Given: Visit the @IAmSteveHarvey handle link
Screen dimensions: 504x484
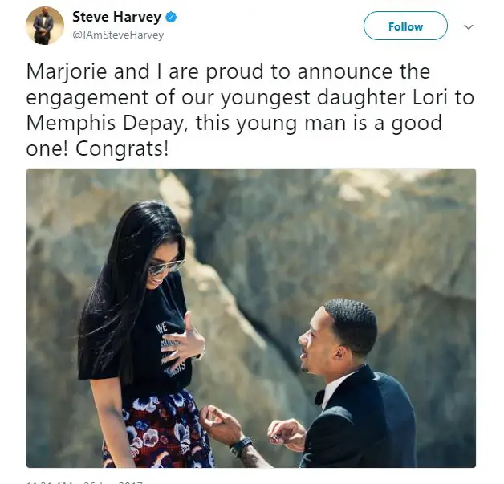Looking at the screenshot, I should 118,35.
